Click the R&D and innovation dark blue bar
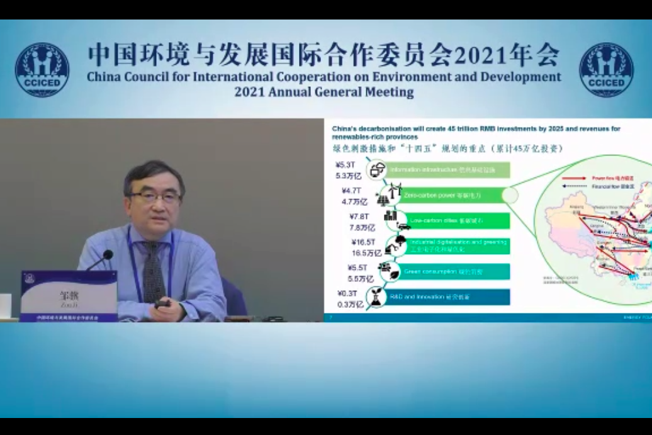The height and width of the screenshot is (435, 652). (x=448, y=297)
